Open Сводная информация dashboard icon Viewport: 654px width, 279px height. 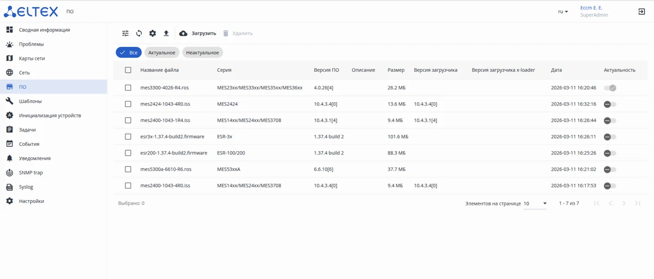pos(9,29)
